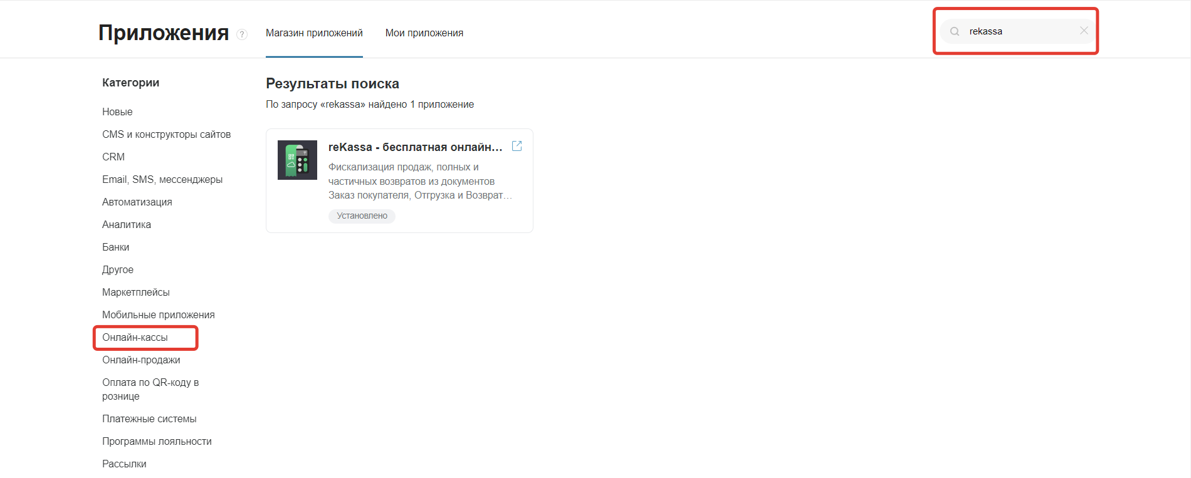1191x478 pixels.
Task: Open the help question mark next to Приложения
Action: (x=242, y=34)
